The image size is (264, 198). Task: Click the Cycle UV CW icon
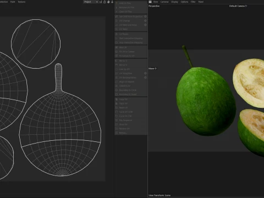pos(116,116)
